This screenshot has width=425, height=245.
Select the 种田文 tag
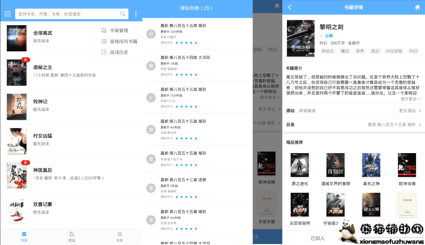[x=328, y=51]
